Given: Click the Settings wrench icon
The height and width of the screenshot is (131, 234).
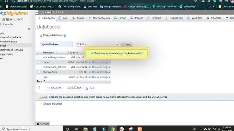Looking at the screenshot, I should (148, 18).
